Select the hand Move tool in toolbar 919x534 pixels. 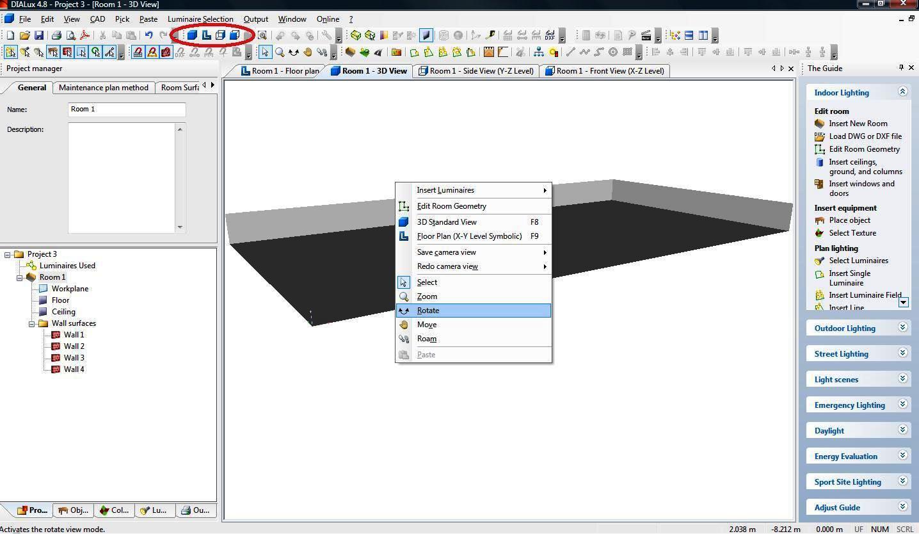(308, 52)
